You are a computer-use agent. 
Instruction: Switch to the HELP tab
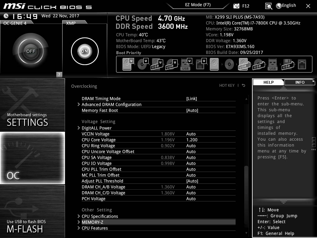tap(268, 82)
